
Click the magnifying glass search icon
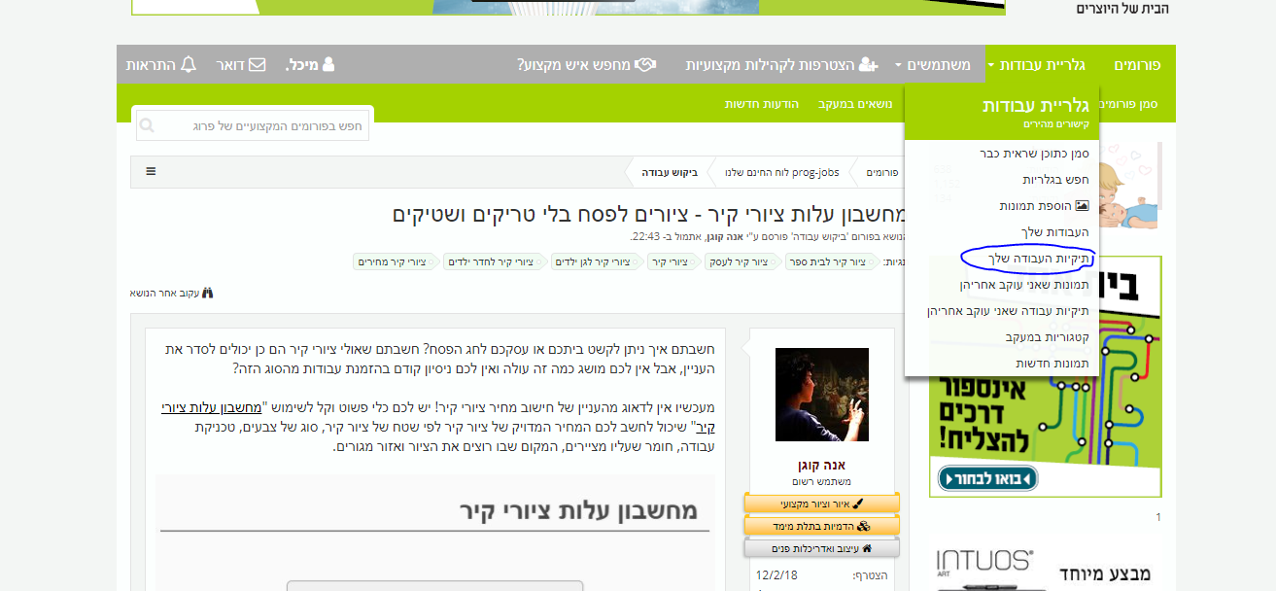click(x=146, y=124)
